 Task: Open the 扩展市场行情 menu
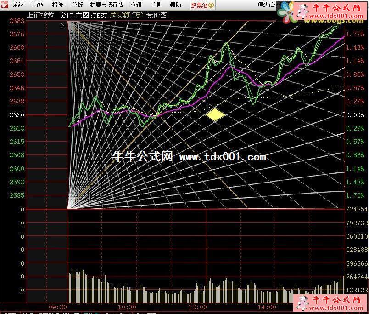[106, 5]
